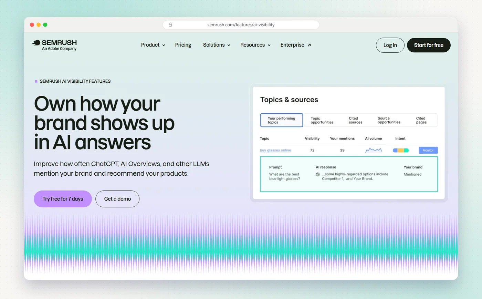Open the Solutions menu item
This screenshot has width=482, height=299.
(214, 45)
